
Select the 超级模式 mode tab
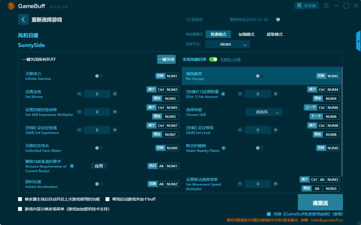pyautogui.click(x=274, y=34)
